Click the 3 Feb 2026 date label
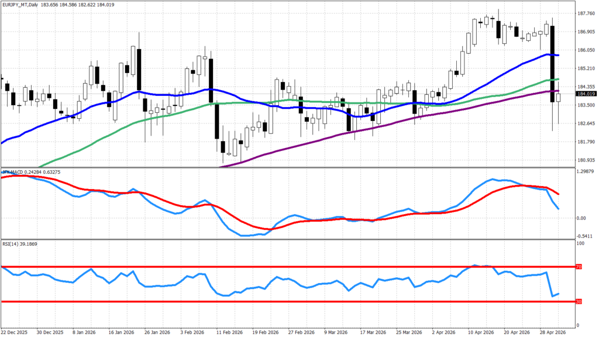 coord(192,332)
